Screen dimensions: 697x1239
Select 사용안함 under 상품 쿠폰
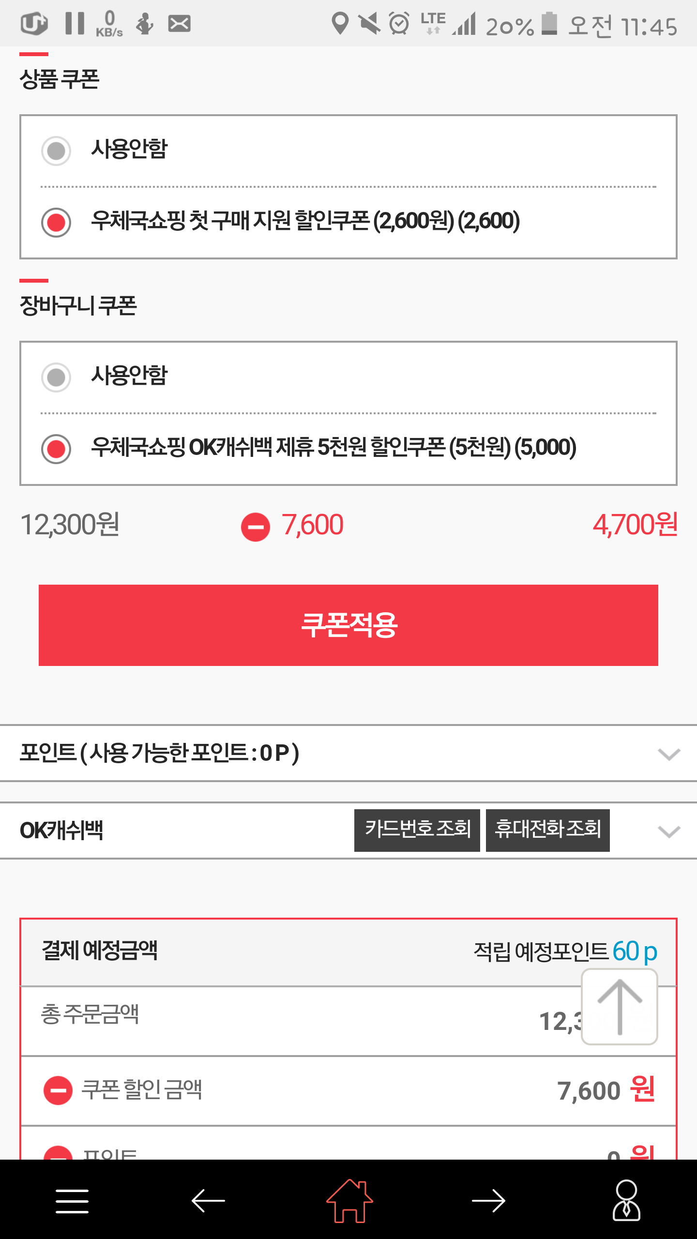56,151
